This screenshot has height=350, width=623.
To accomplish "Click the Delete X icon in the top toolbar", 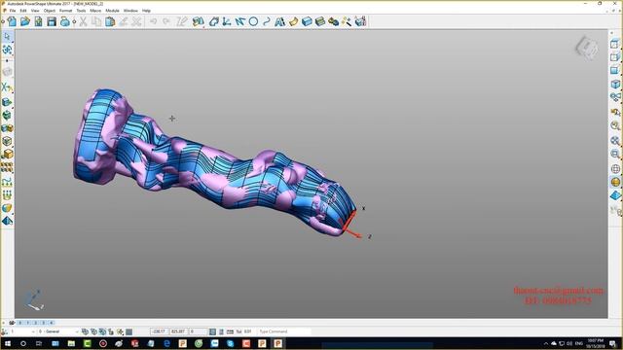I will pos(136,21).
